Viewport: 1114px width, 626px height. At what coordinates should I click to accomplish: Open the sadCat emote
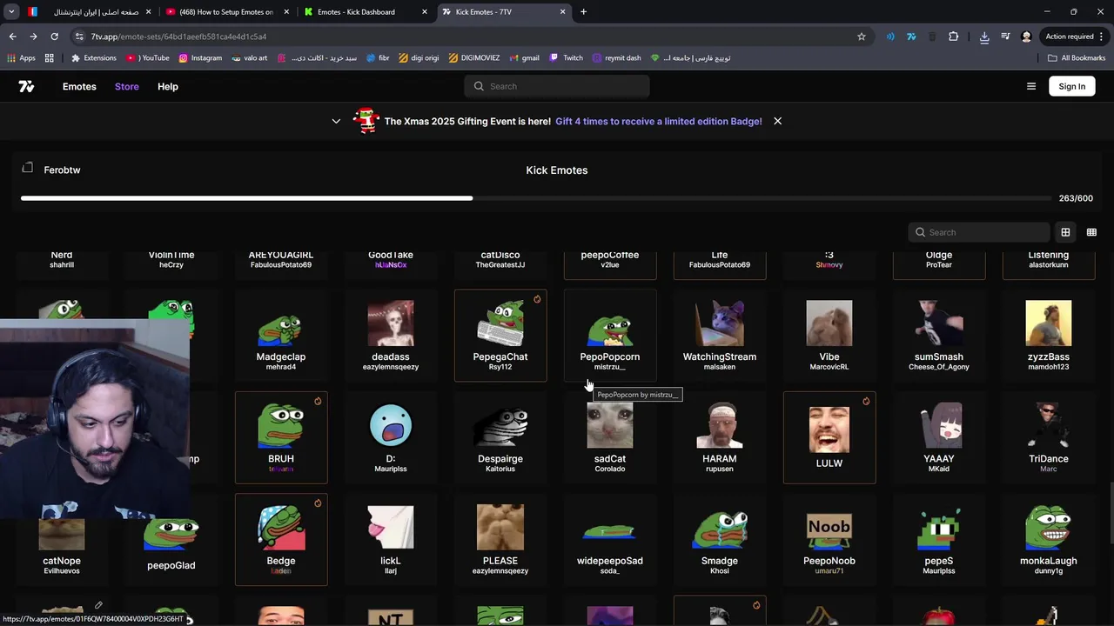(x=610, y=437)
